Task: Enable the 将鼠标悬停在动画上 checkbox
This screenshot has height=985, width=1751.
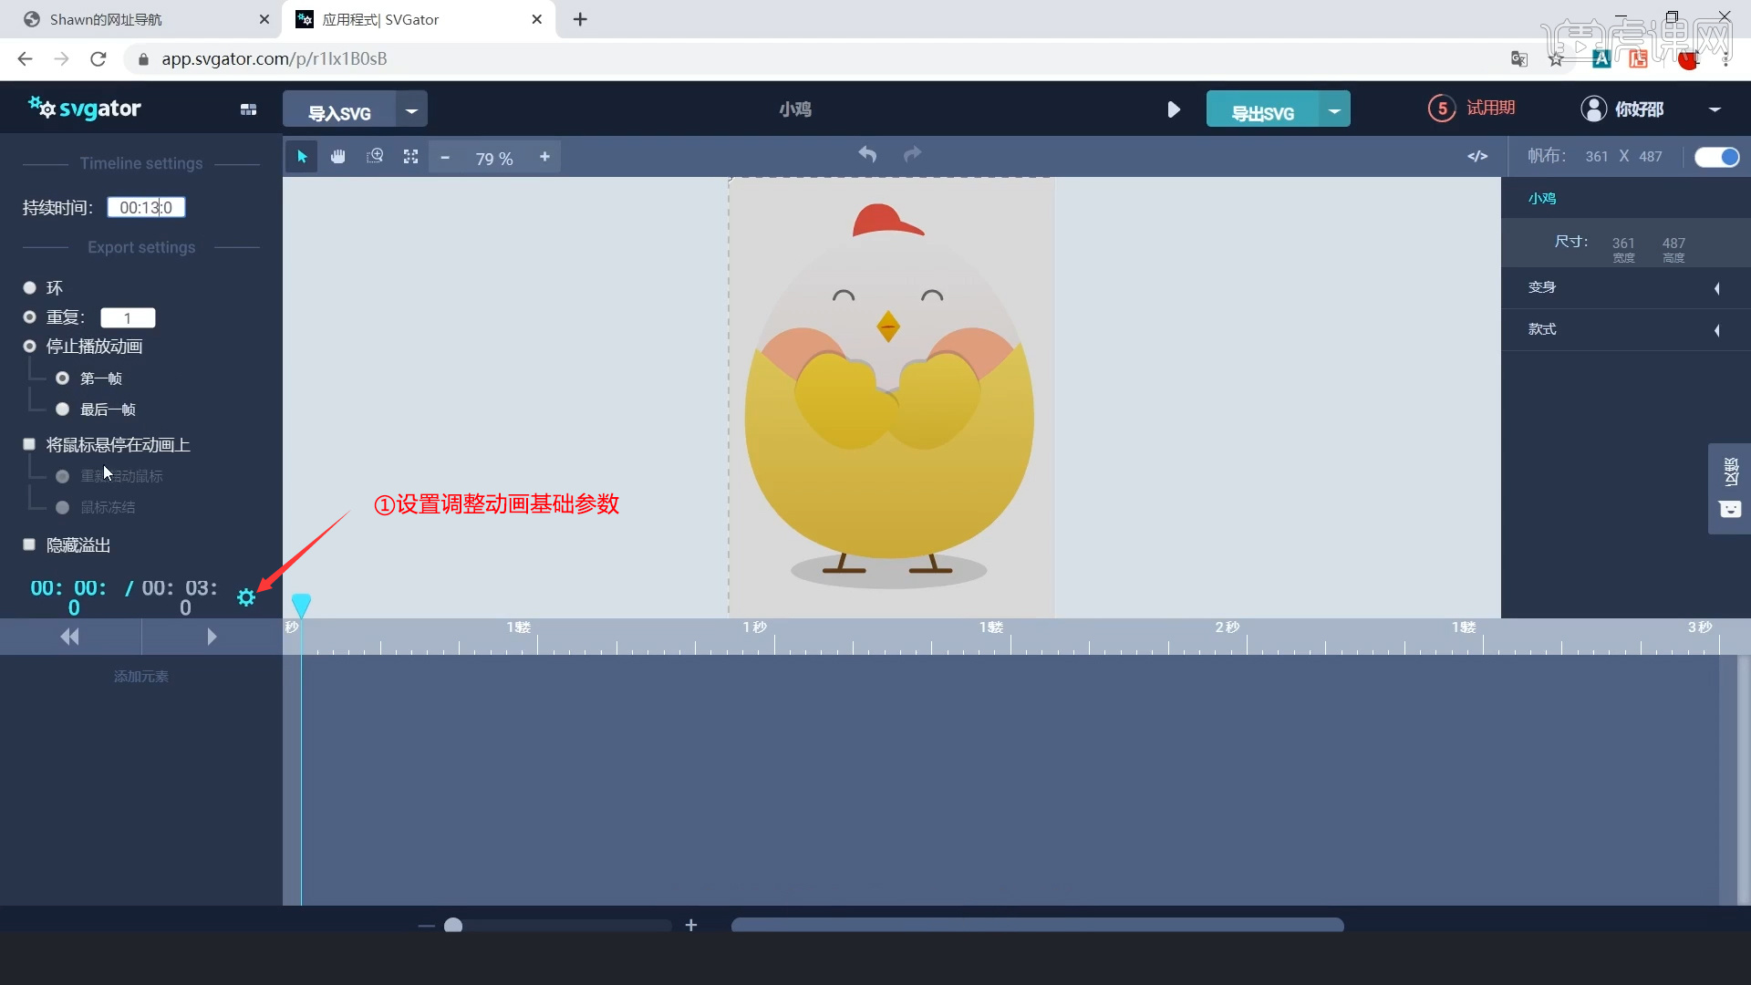Action: click(28, 444)
